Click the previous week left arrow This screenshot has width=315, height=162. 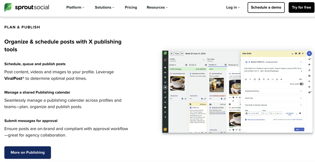pos(172,53)
